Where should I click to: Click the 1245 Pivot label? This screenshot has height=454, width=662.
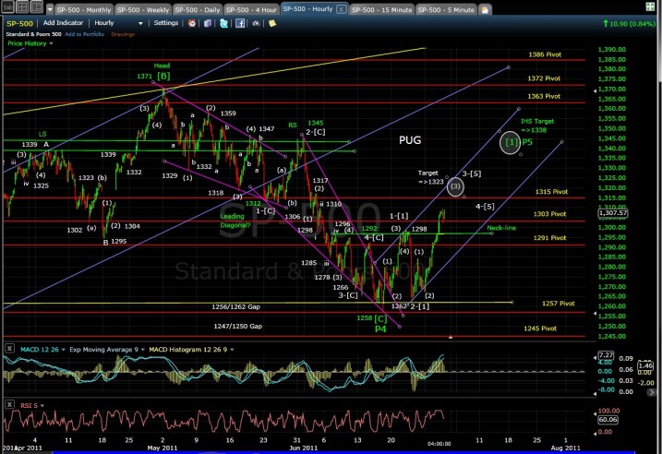click(x=540, y=329)
